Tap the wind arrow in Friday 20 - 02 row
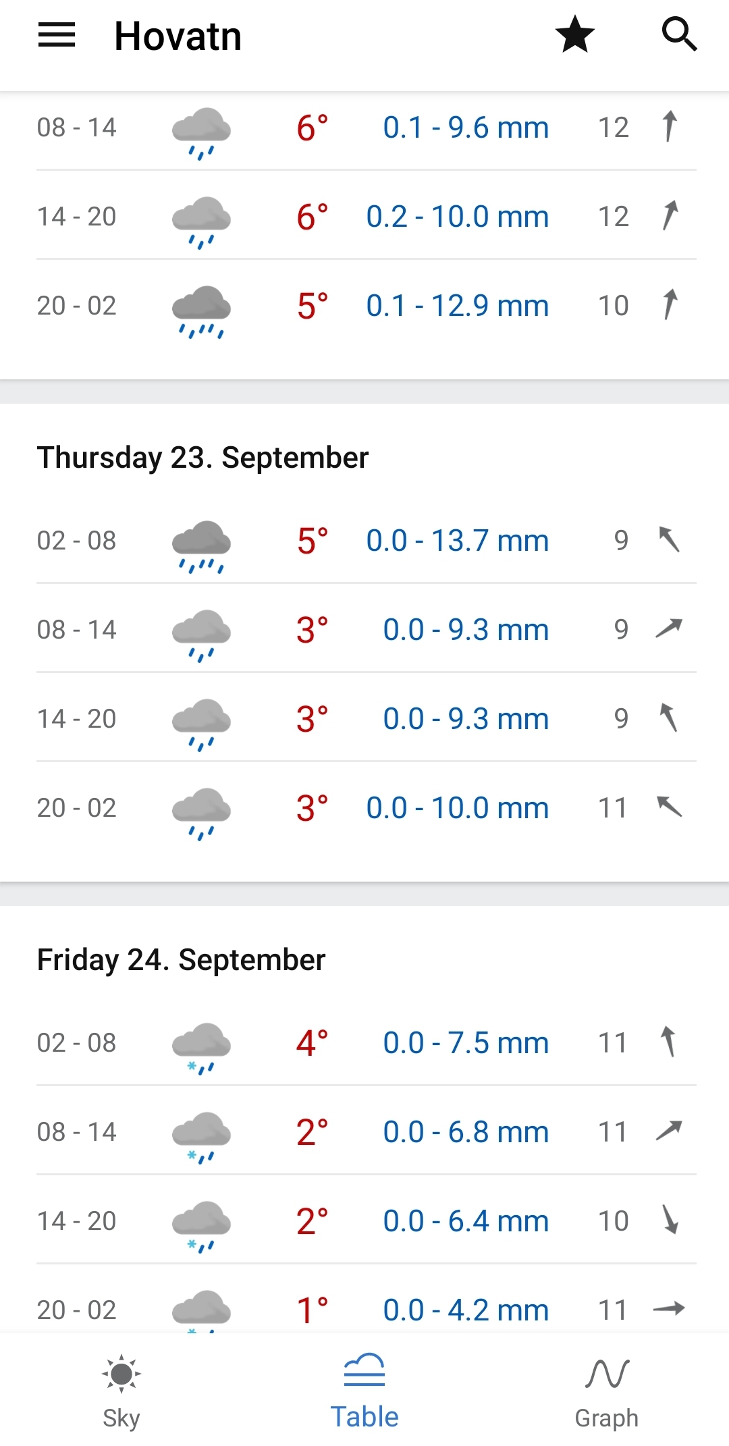The height and width of the screenshot is (1446, 729). click(x=669, y=1309)
